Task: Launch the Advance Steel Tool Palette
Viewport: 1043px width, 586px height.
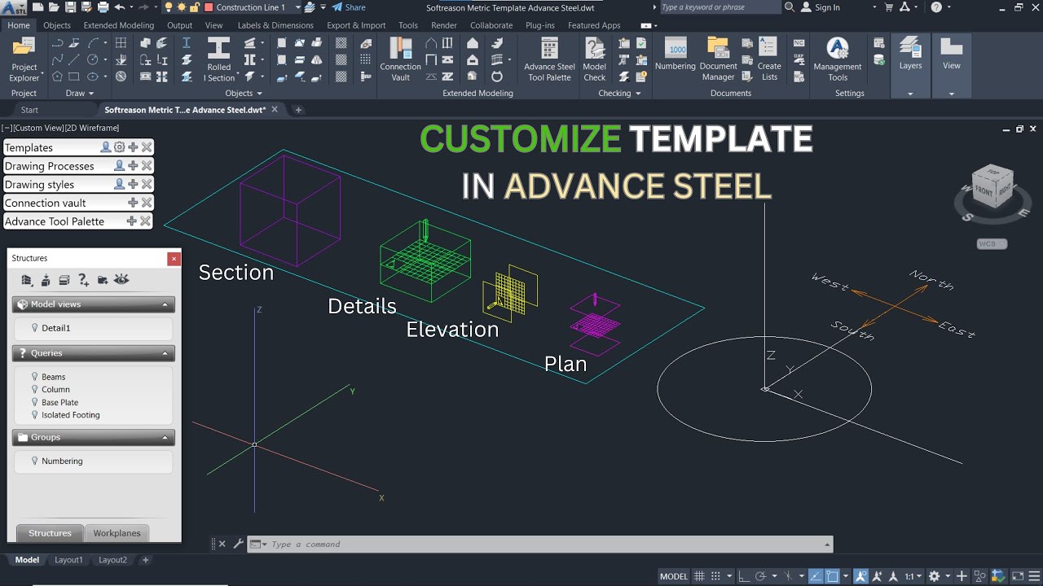Action: (549, 59)
